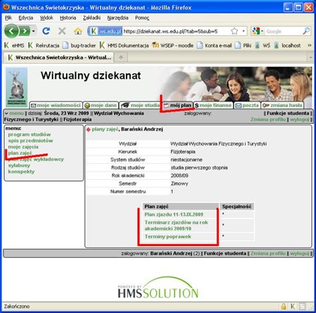
Task: Open the Zakładki menu
Action: point(91,18)
